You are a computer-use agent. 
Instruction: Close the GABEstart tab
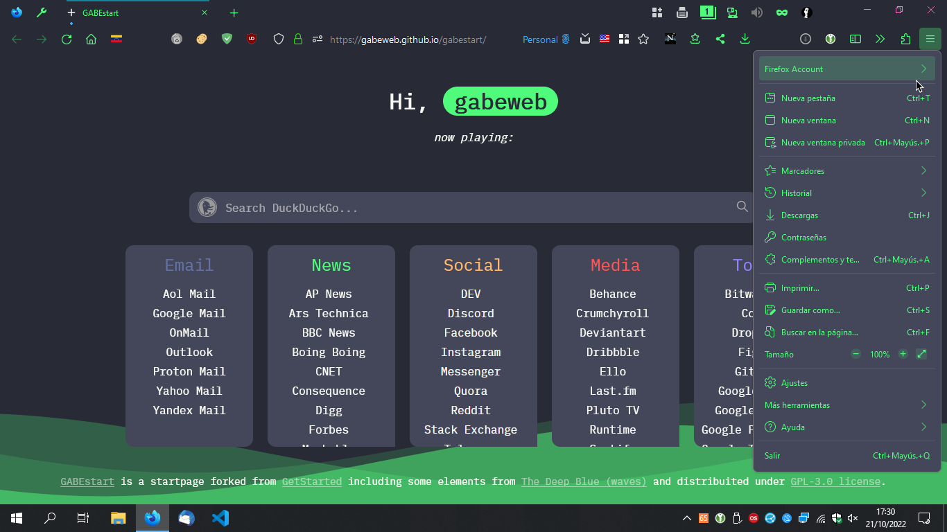click(x=205, y=12)
